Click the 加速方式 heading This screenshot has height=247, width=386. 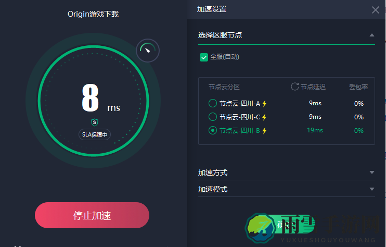click(x=213, y=172)
